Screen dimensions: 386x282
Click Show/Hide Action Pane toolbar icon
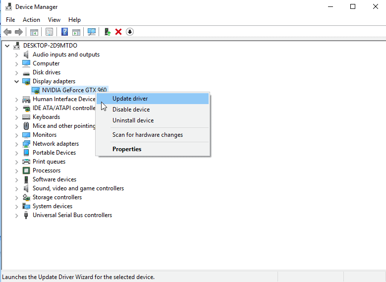point(76,32)
